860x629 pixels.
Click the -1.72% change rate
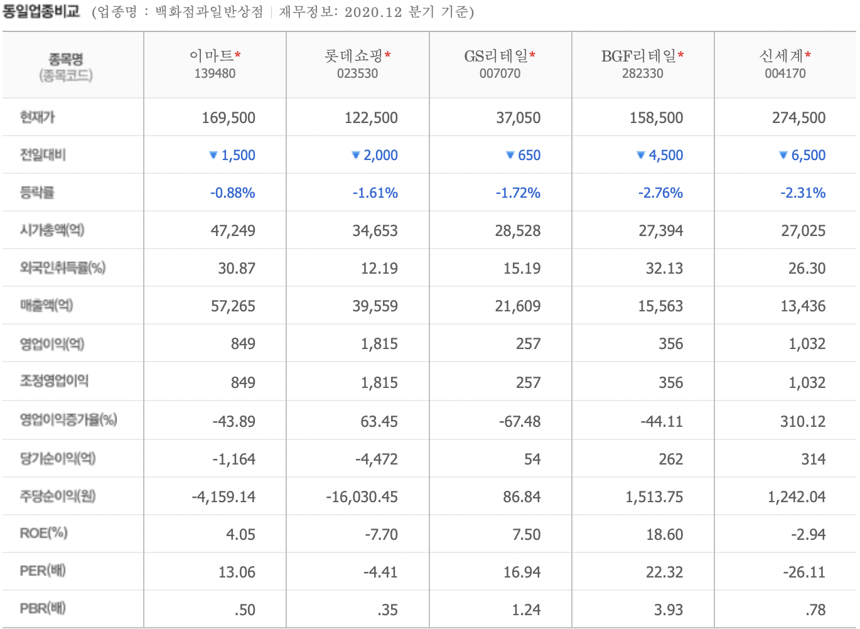click(x=518, y=193)
